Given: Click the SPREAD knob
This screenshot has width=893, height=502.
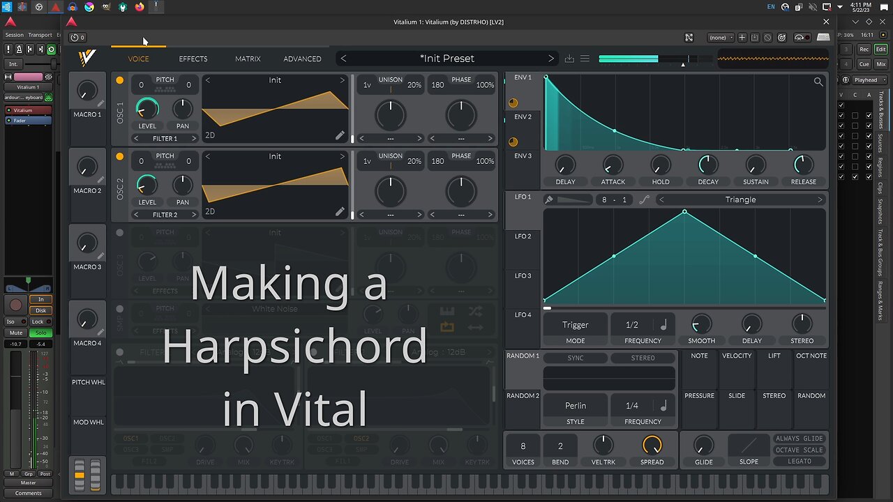Looking at the screenshot, I should coord(652,446).
